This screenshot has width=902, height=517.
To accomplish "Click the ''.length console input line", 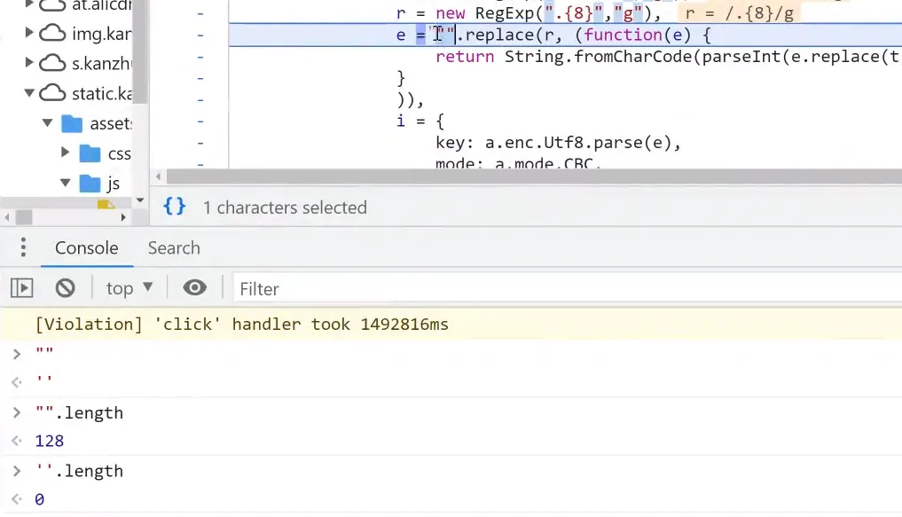I will [80, 471].
